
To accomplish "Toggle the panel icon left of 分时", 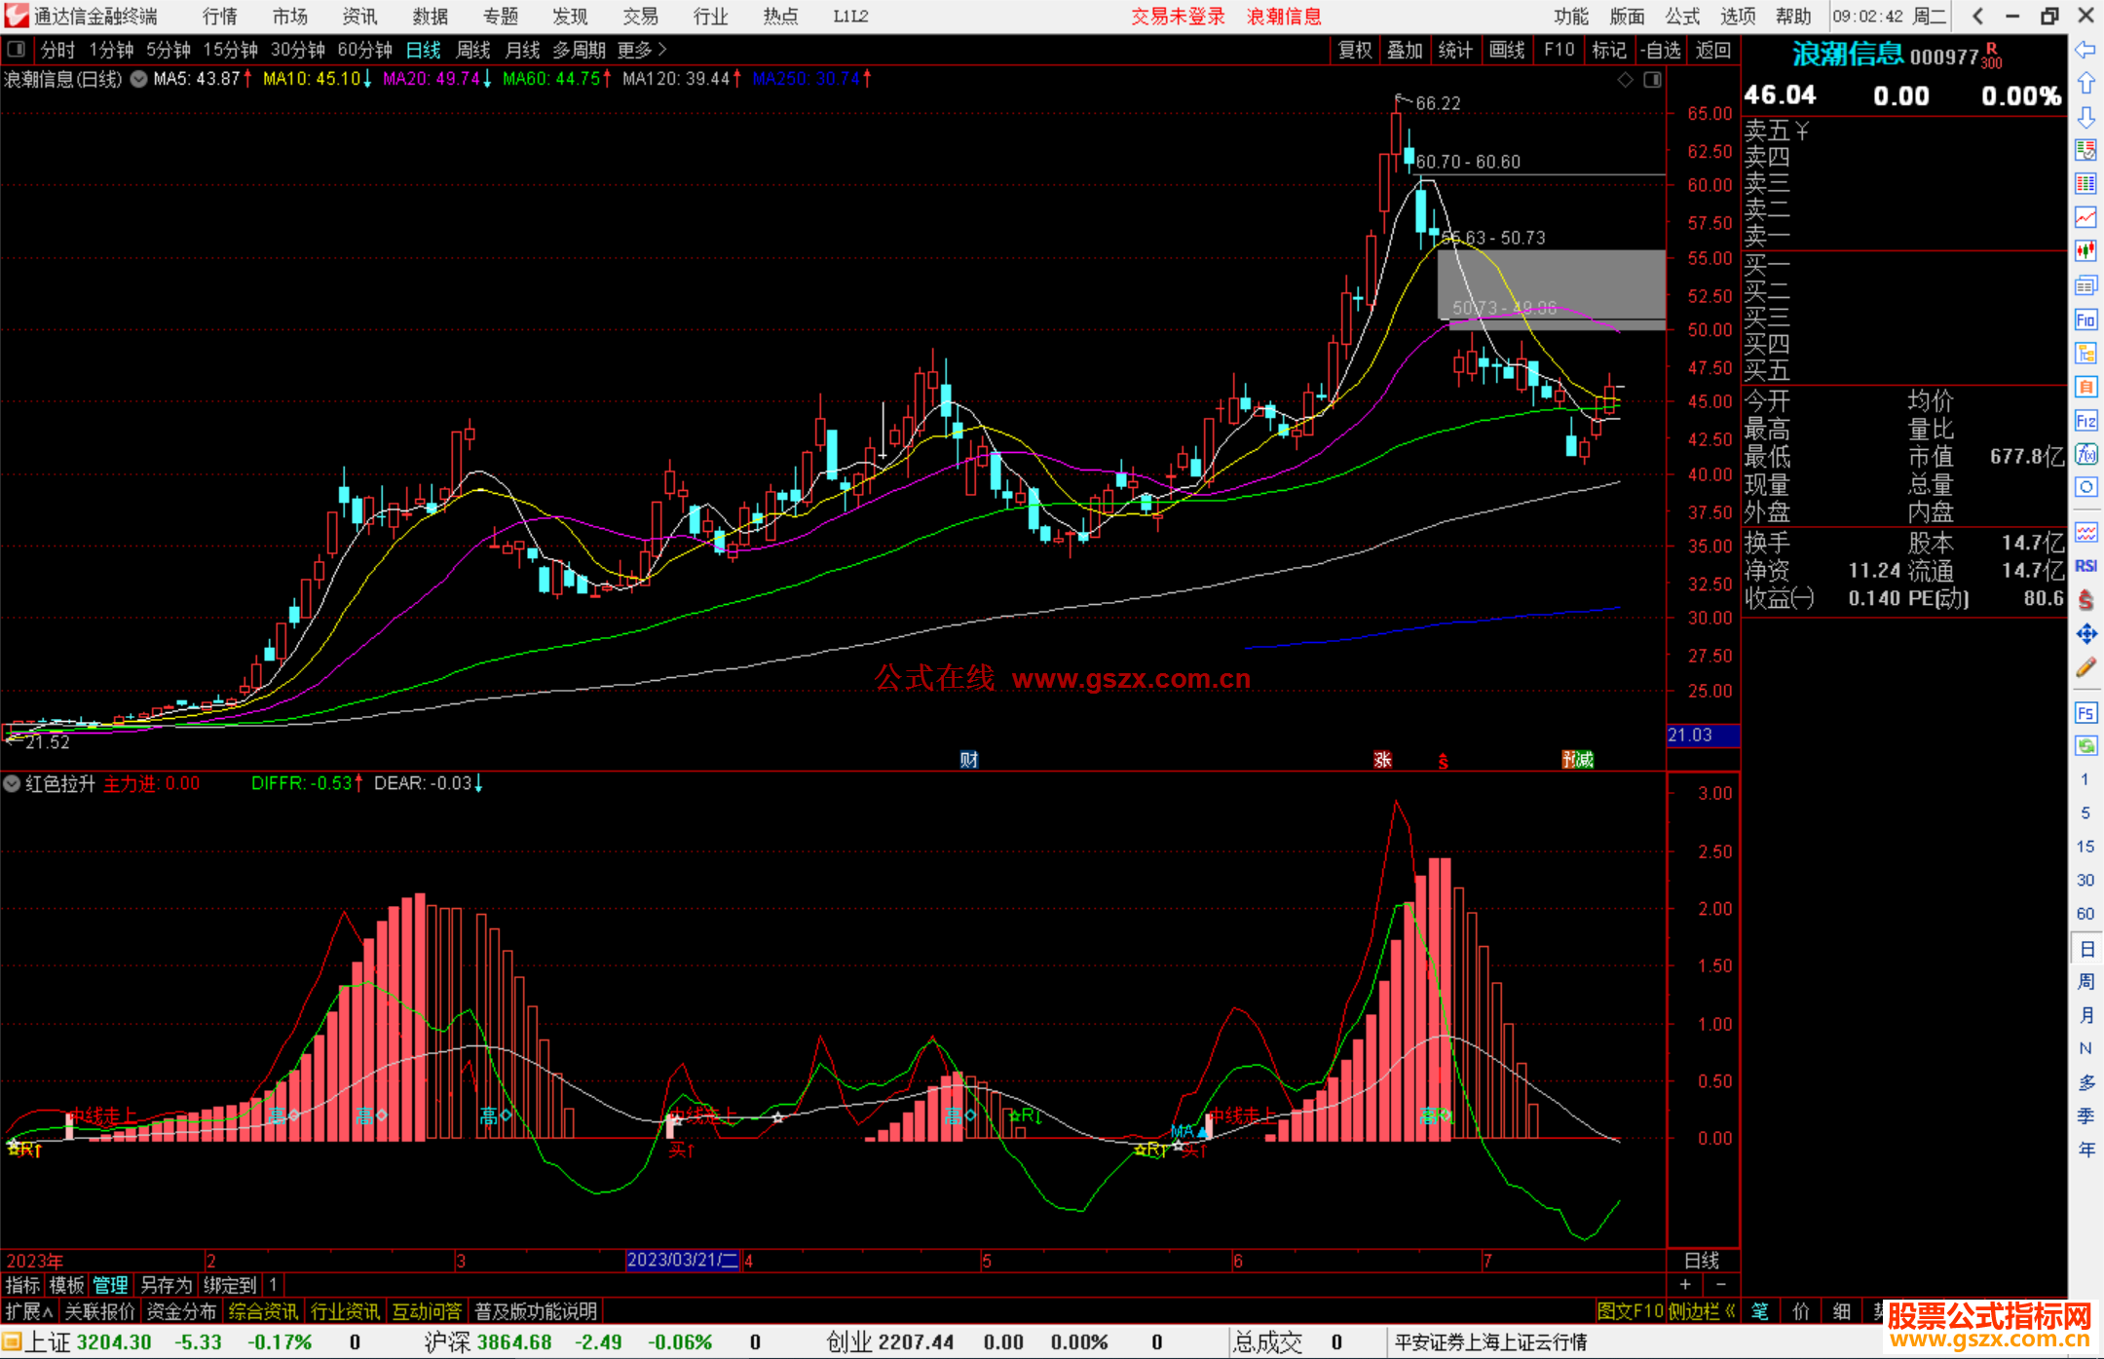I will pyautogui.click(x=17, y=50).
